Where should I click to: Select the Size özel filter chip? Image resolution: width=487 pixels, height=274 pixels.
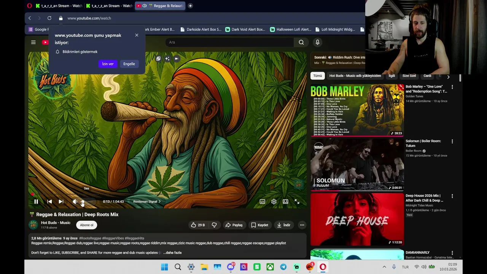[409, 76]
